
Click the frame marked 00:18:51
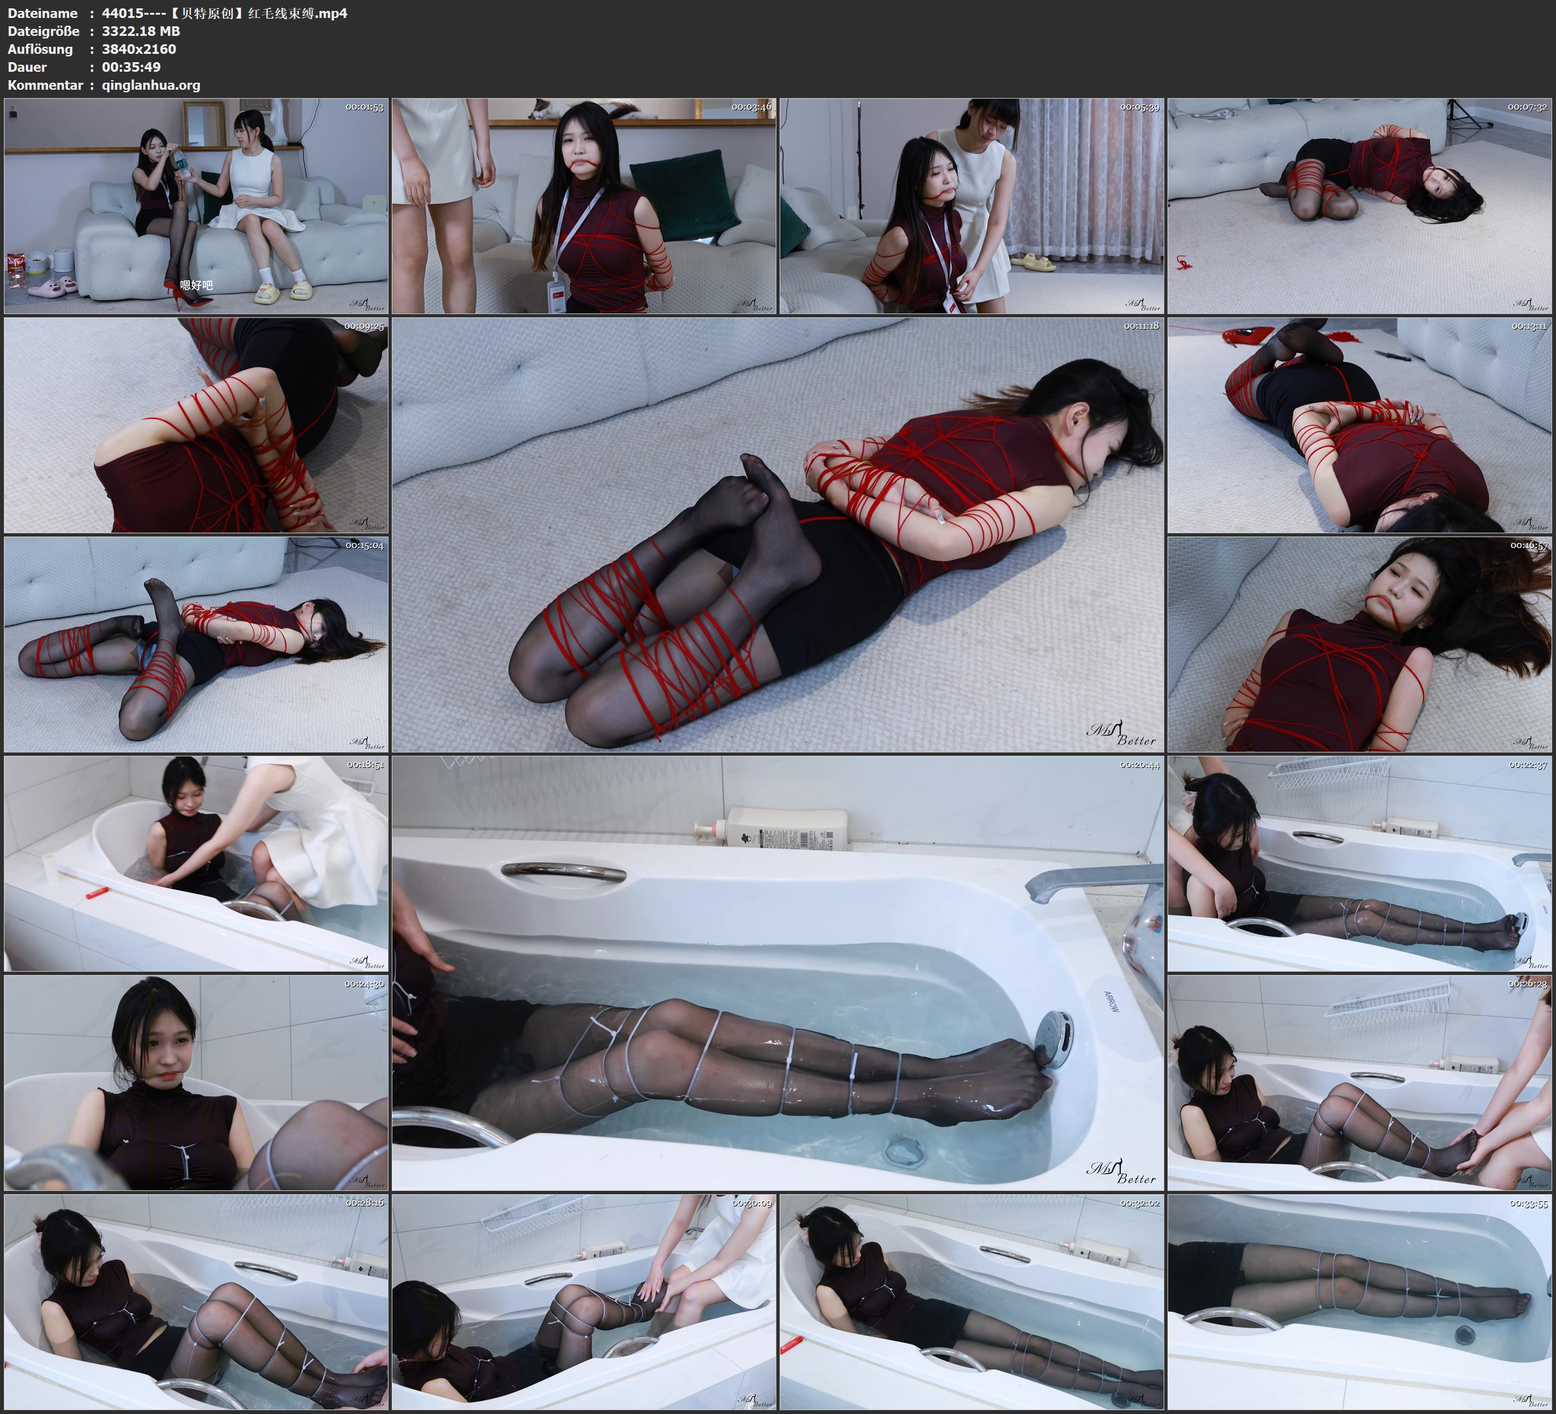click(196, 863)
